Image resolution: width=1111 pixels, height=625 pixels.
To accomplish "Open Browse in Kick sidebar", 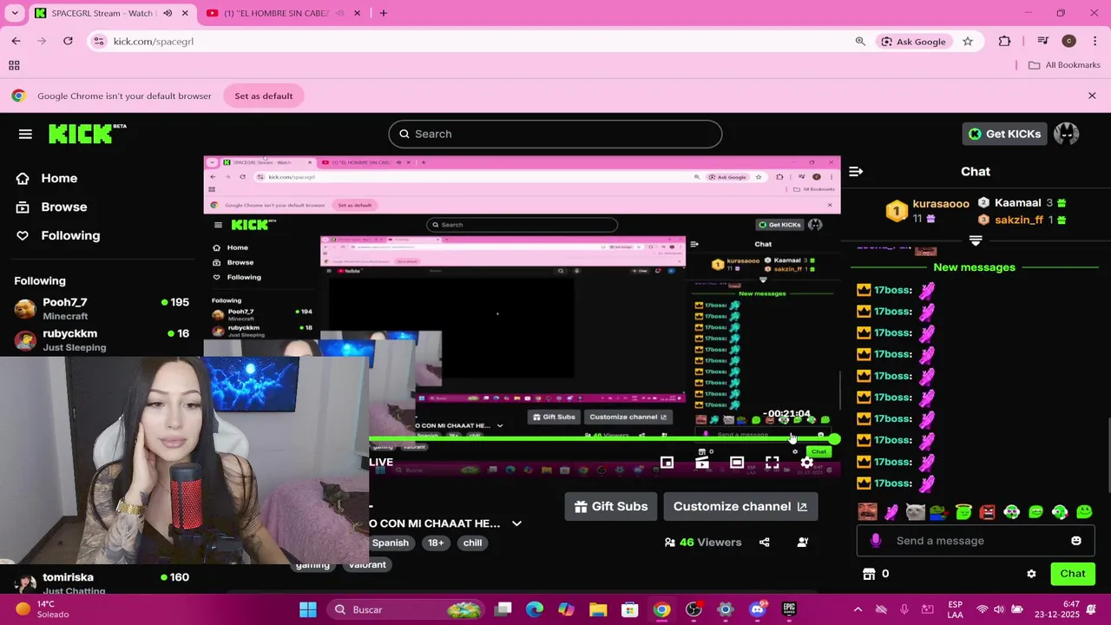I will pos(63,207).
